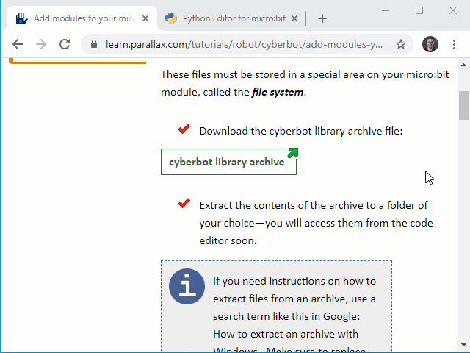Bookmark this page with the star icon
The height and width of the screenshot is (353, 470).
401,44
